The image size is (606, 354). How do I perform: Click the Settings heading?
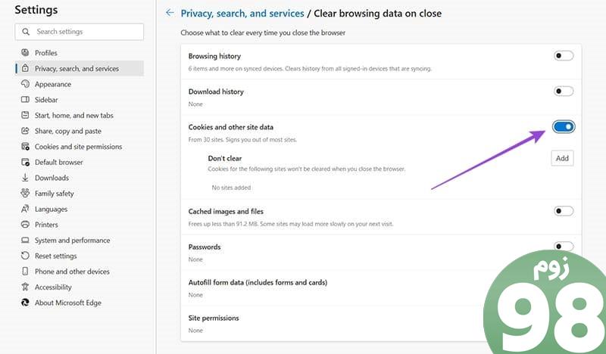36,10
